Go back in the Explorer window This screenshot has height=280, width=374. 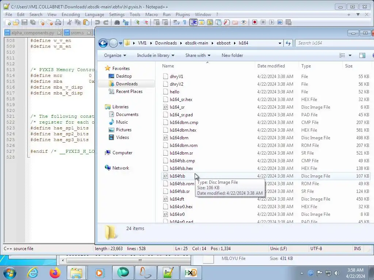(103, 43)
